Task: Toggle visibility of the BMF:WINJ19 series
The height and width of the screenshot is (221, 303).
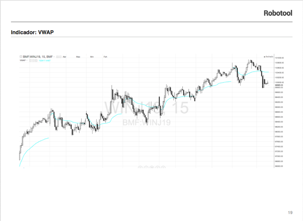Action: point(57,57)
